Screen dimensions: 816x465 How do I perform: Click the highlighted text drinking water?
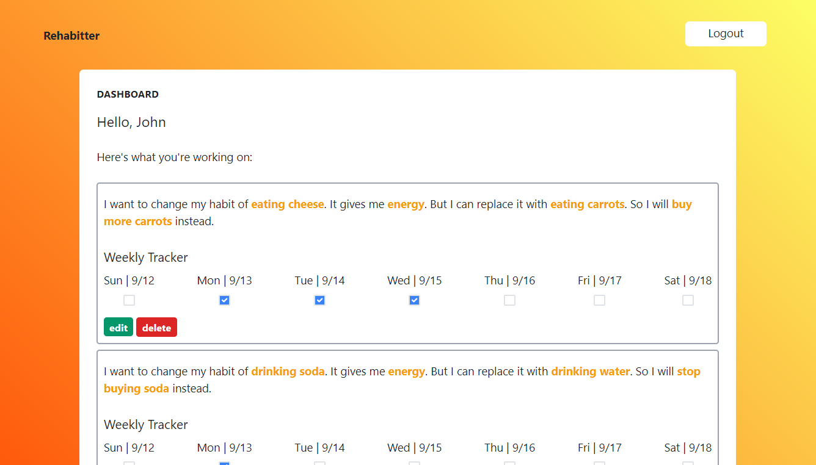click(591, 371)
